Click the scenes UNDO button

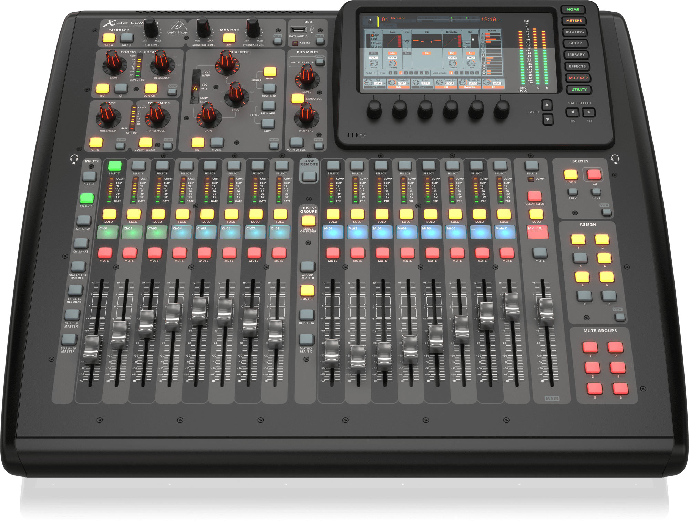point(570,174)
